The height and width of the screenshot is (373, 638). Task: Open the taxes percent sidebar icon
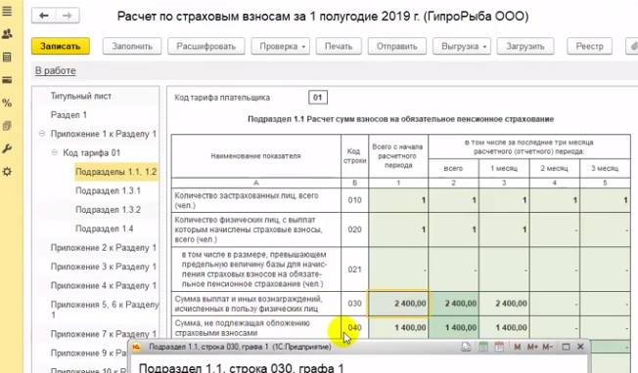7,103
